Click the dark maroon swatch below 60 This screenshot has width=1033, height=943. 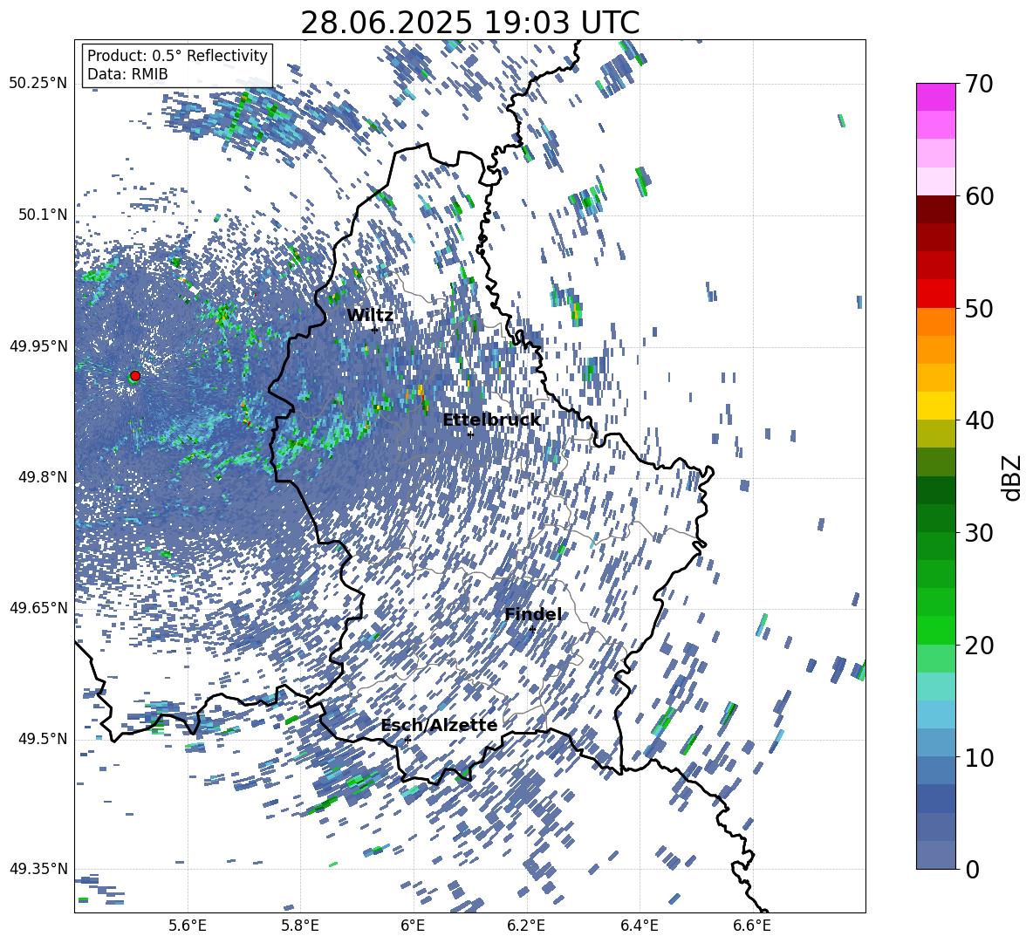(x=935, y=209)
